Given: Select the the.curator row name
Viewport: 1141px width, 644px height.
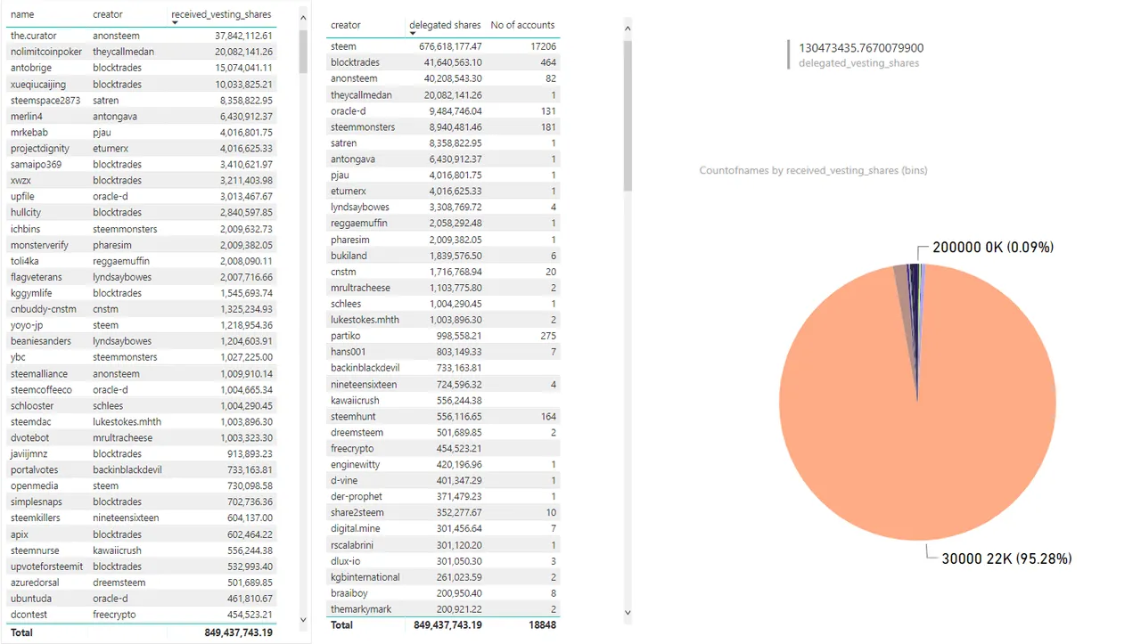Looking at the screenshot, I should pyautogui.click(x=33, y=36).
